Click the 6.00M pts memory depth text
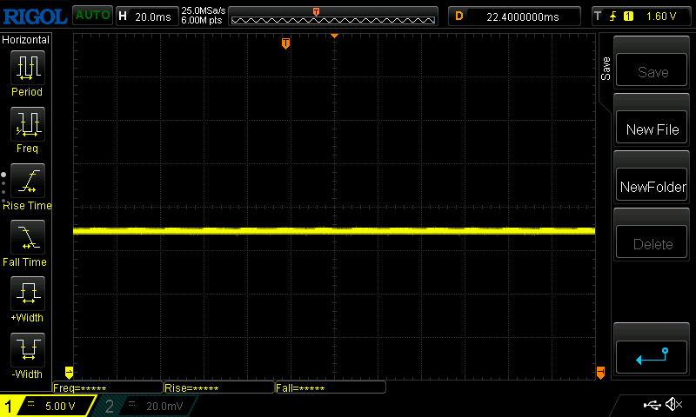 (202, 20)
